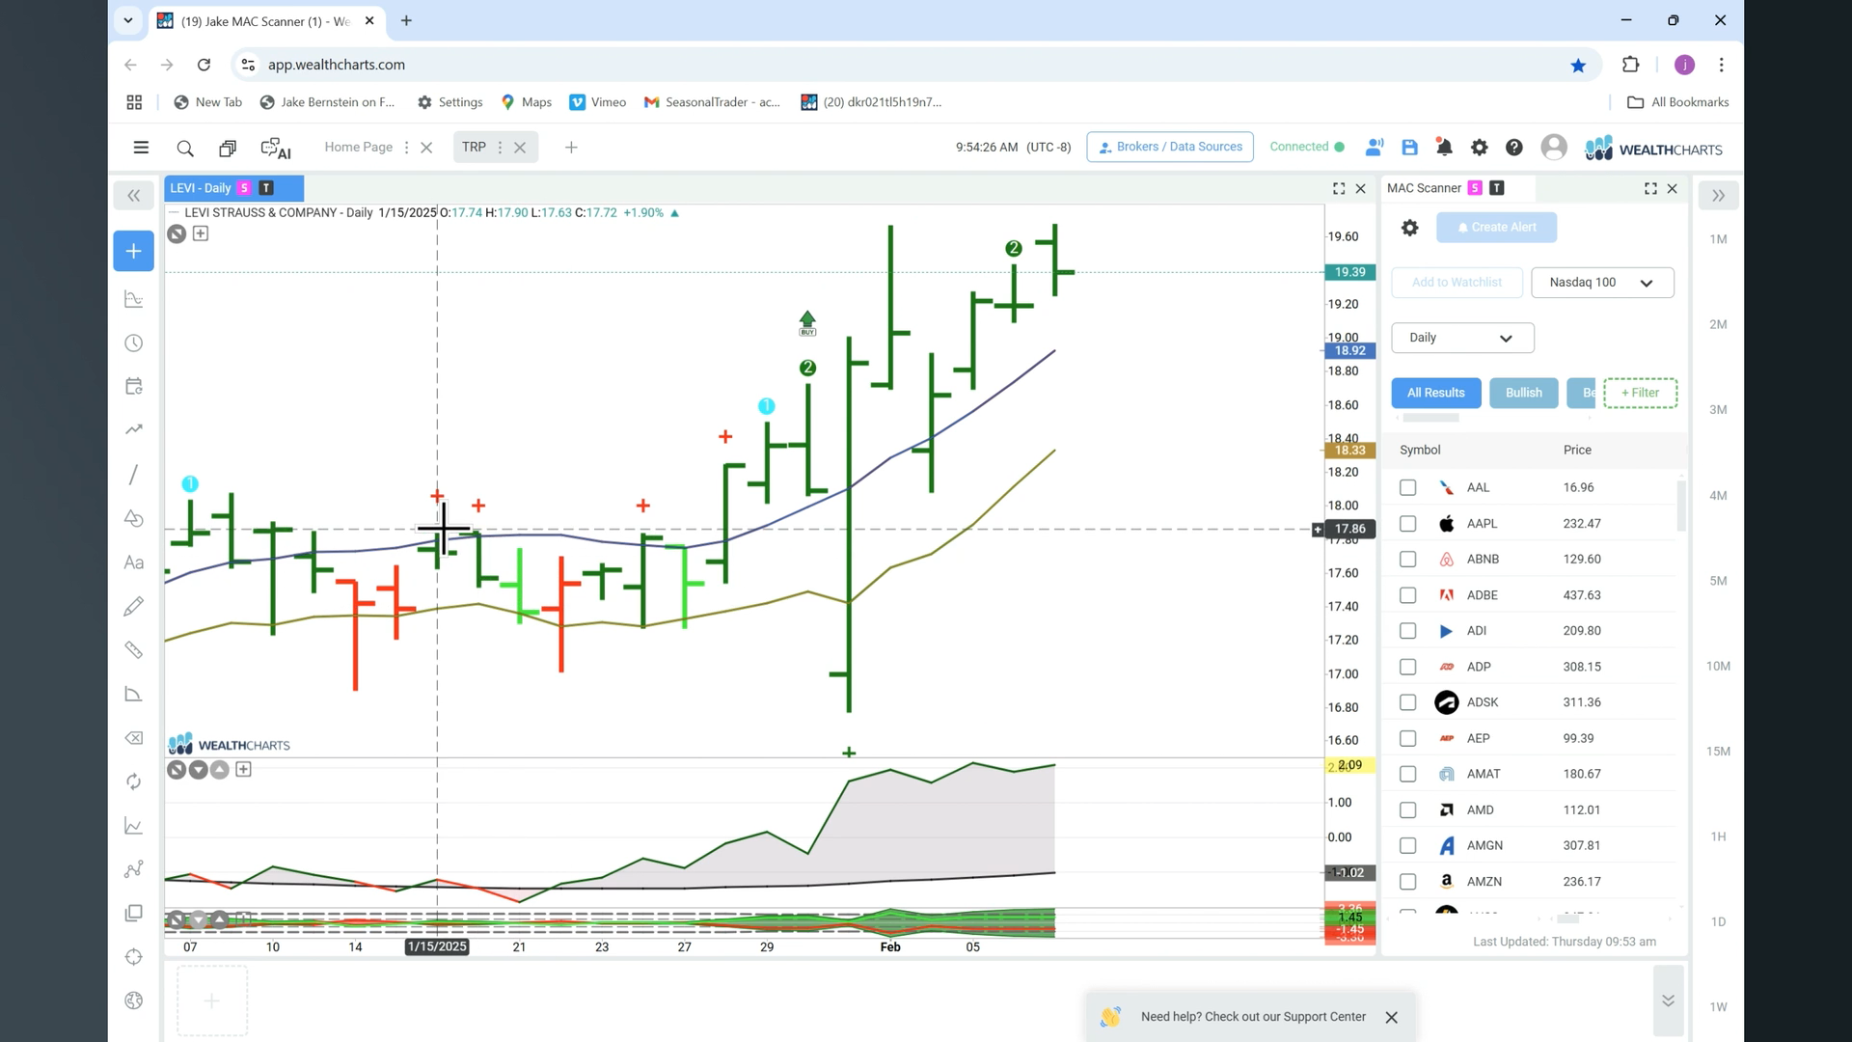
Task: Expand the bottom double-chevron arrow
Action: pos(1668,1001)
